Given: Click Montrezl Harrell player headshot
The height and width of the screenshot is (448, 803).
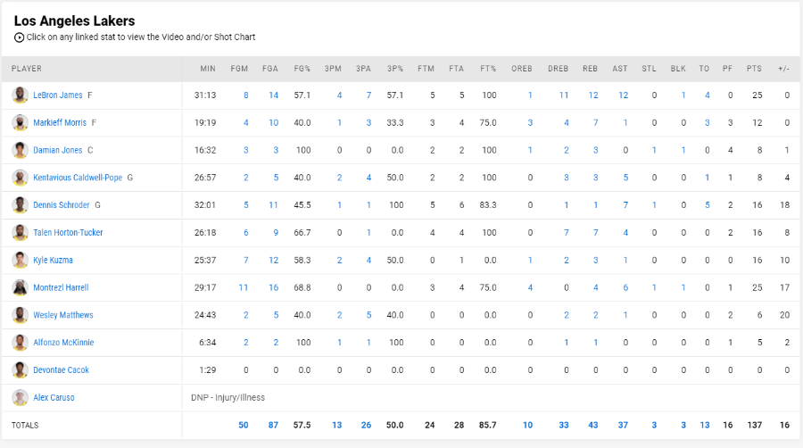Looking at the screenshot, I should (x=20, y=287).
